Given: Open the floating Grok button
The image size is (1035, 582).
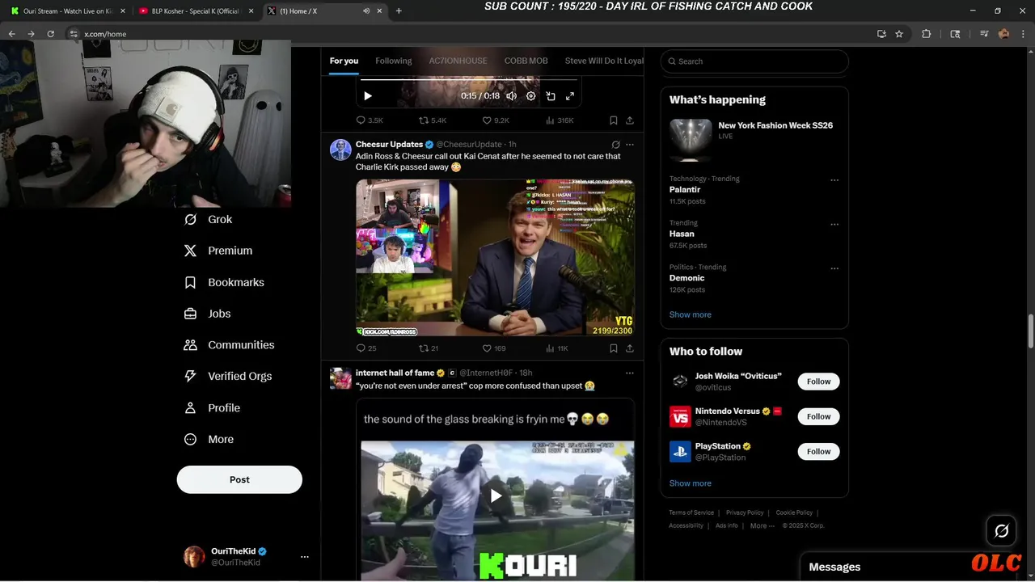Looking at the screenshot, I should 1002,531.
